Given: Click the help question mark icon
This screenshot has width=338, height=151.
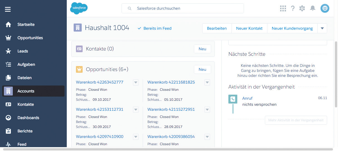Looking at the screenshot, I should (293, 8).
